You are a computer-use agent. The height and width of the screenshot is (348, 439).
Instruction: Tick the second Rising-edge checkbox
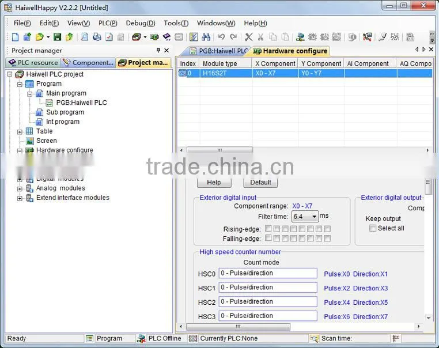pos(277,229)
